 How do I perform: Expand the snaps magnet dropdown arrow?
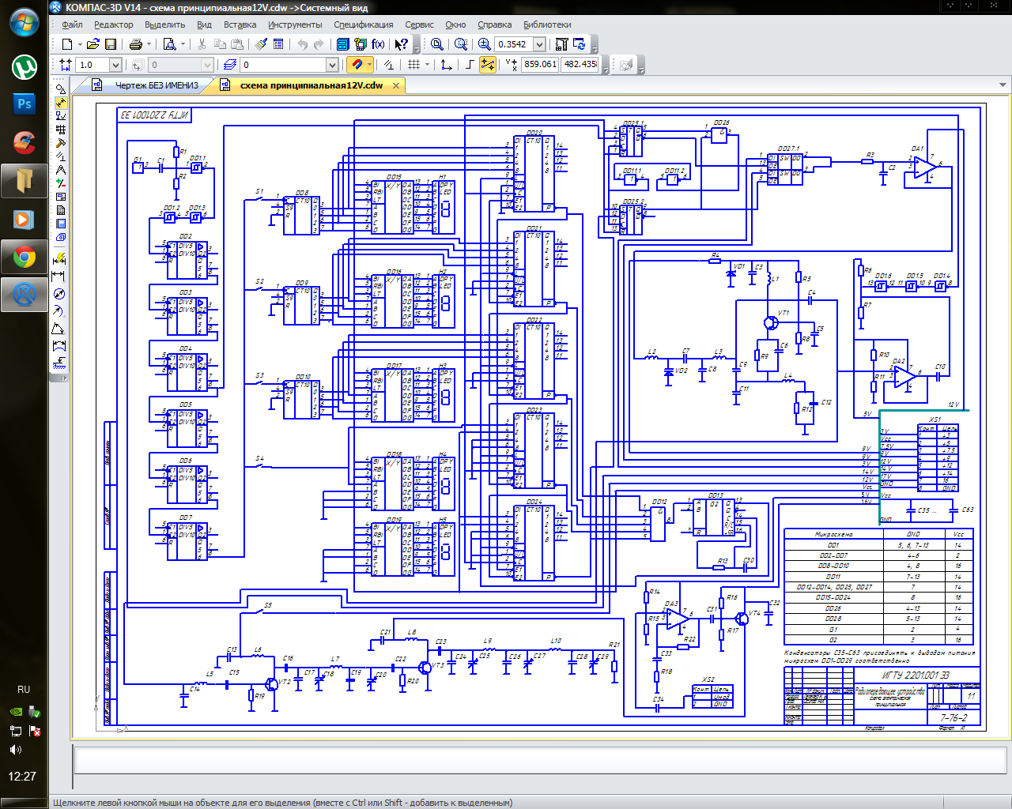click(370, 65)
